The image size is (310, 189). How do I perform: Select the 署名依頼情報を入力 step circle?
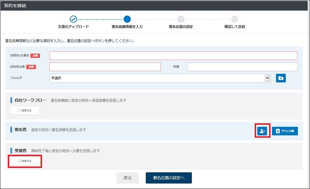[127, 19]
